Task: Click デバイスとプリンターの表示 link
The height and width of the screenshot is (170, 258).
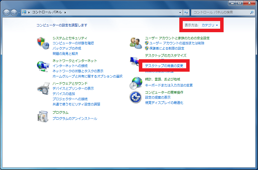Action: 73,88
